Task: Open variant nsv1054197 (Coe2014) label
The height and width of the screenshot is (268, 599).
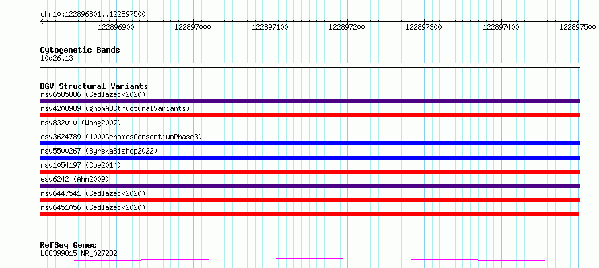Action: 81,165
